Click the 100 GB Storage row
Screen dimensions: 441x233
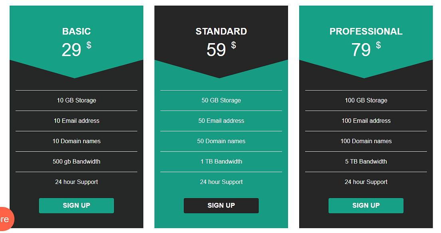click(x=366, y=100)
